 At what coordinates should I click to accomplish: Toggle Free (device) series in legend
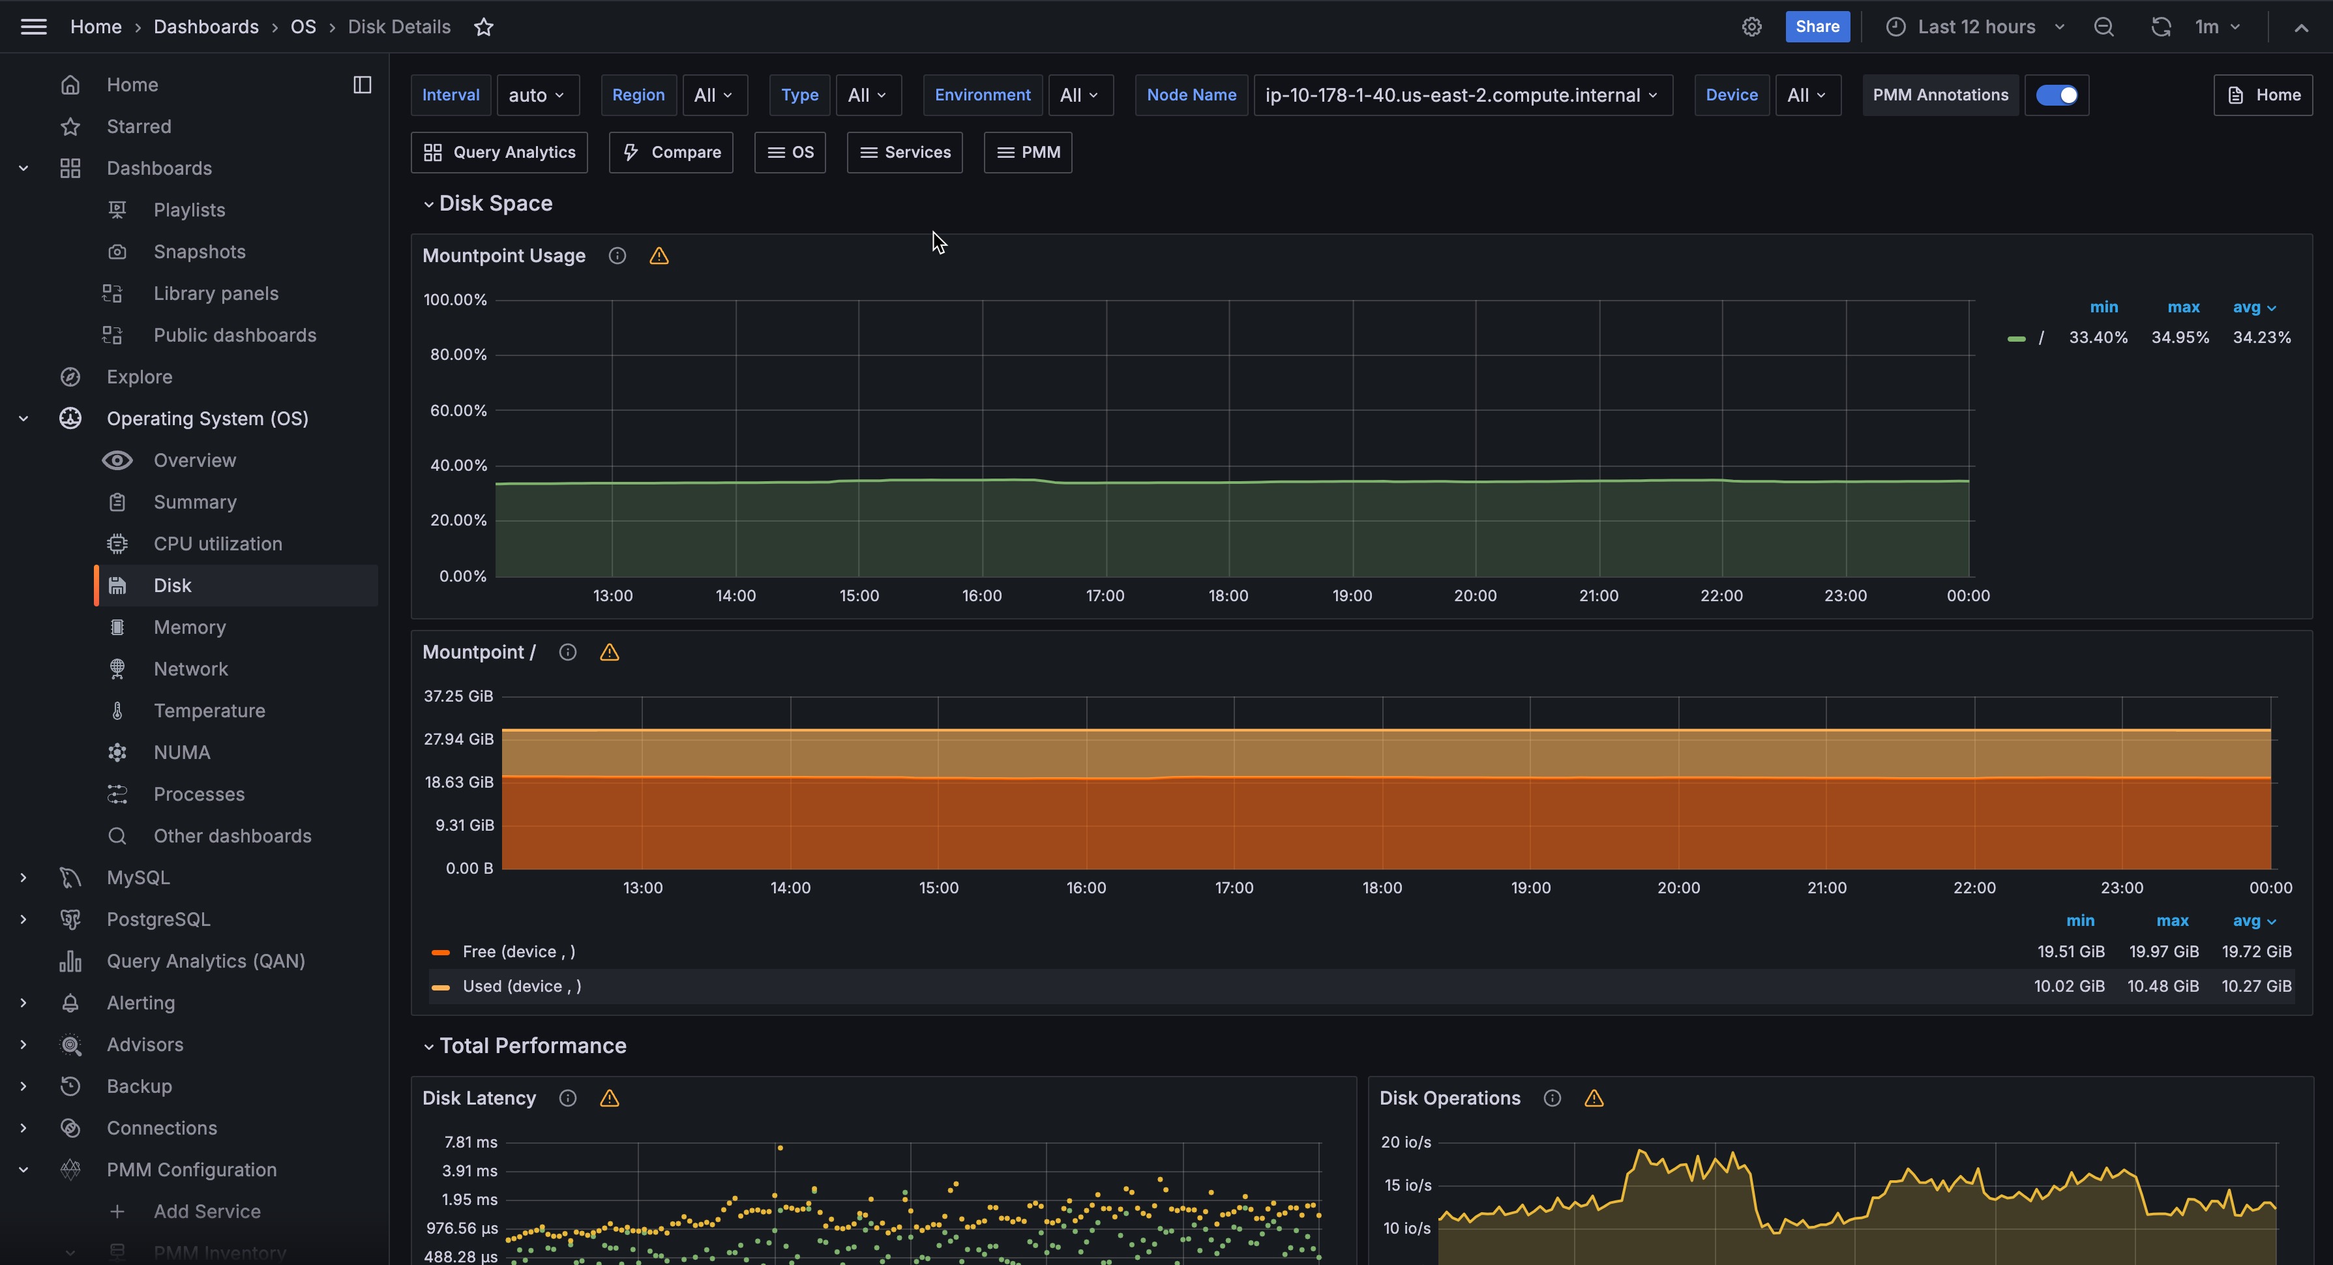[x=518, y=952]
